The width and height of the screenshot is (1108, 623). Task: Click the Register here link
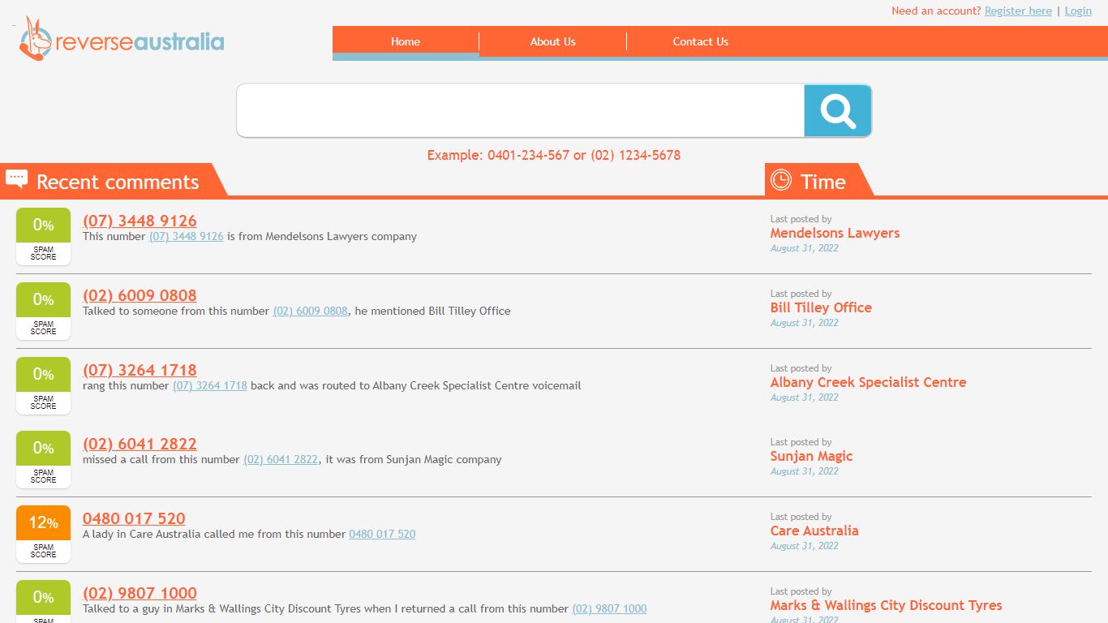point(1018,11)
